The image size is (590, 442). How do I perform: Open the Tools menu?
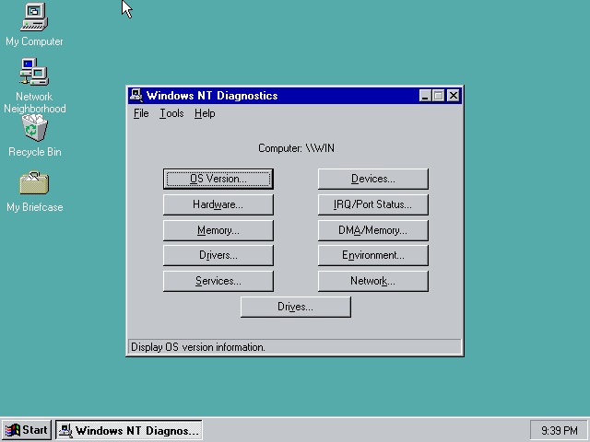point(171,113)
